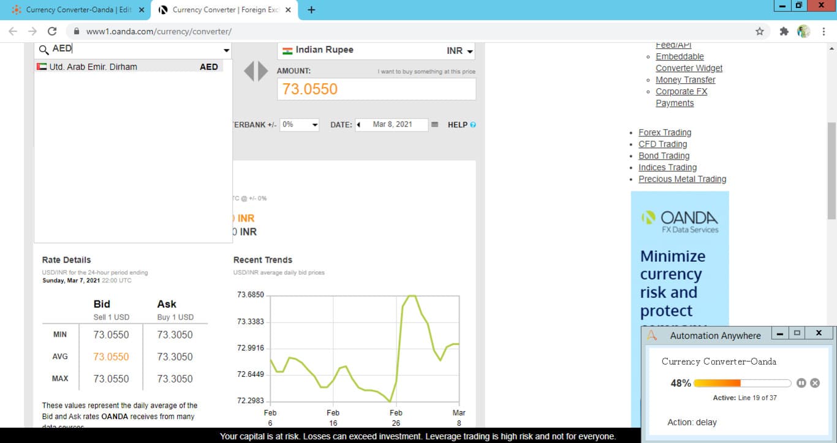Reload the Oanda converter page
The height and width of the screenshot is (443, 837).
[52, 31]
